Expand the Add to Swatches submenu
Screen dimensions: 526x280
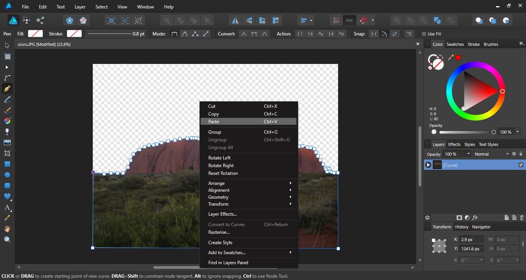227,253
